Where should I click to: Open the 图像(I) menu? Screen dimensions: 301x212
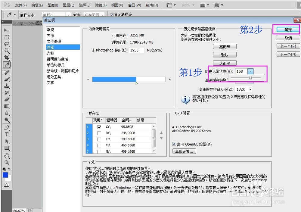[x=53, y=5]
